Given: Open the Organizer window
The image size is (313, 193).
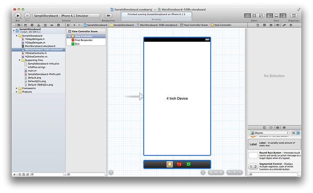Looking at the screenshot, I should [x=293, y=16].
